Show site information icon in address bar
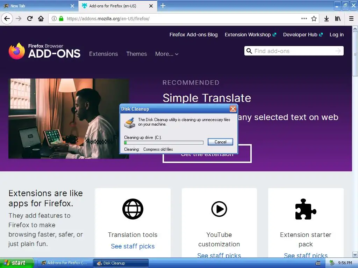The width and height of the screenshot is (358, 268). (x=54, y=18)
